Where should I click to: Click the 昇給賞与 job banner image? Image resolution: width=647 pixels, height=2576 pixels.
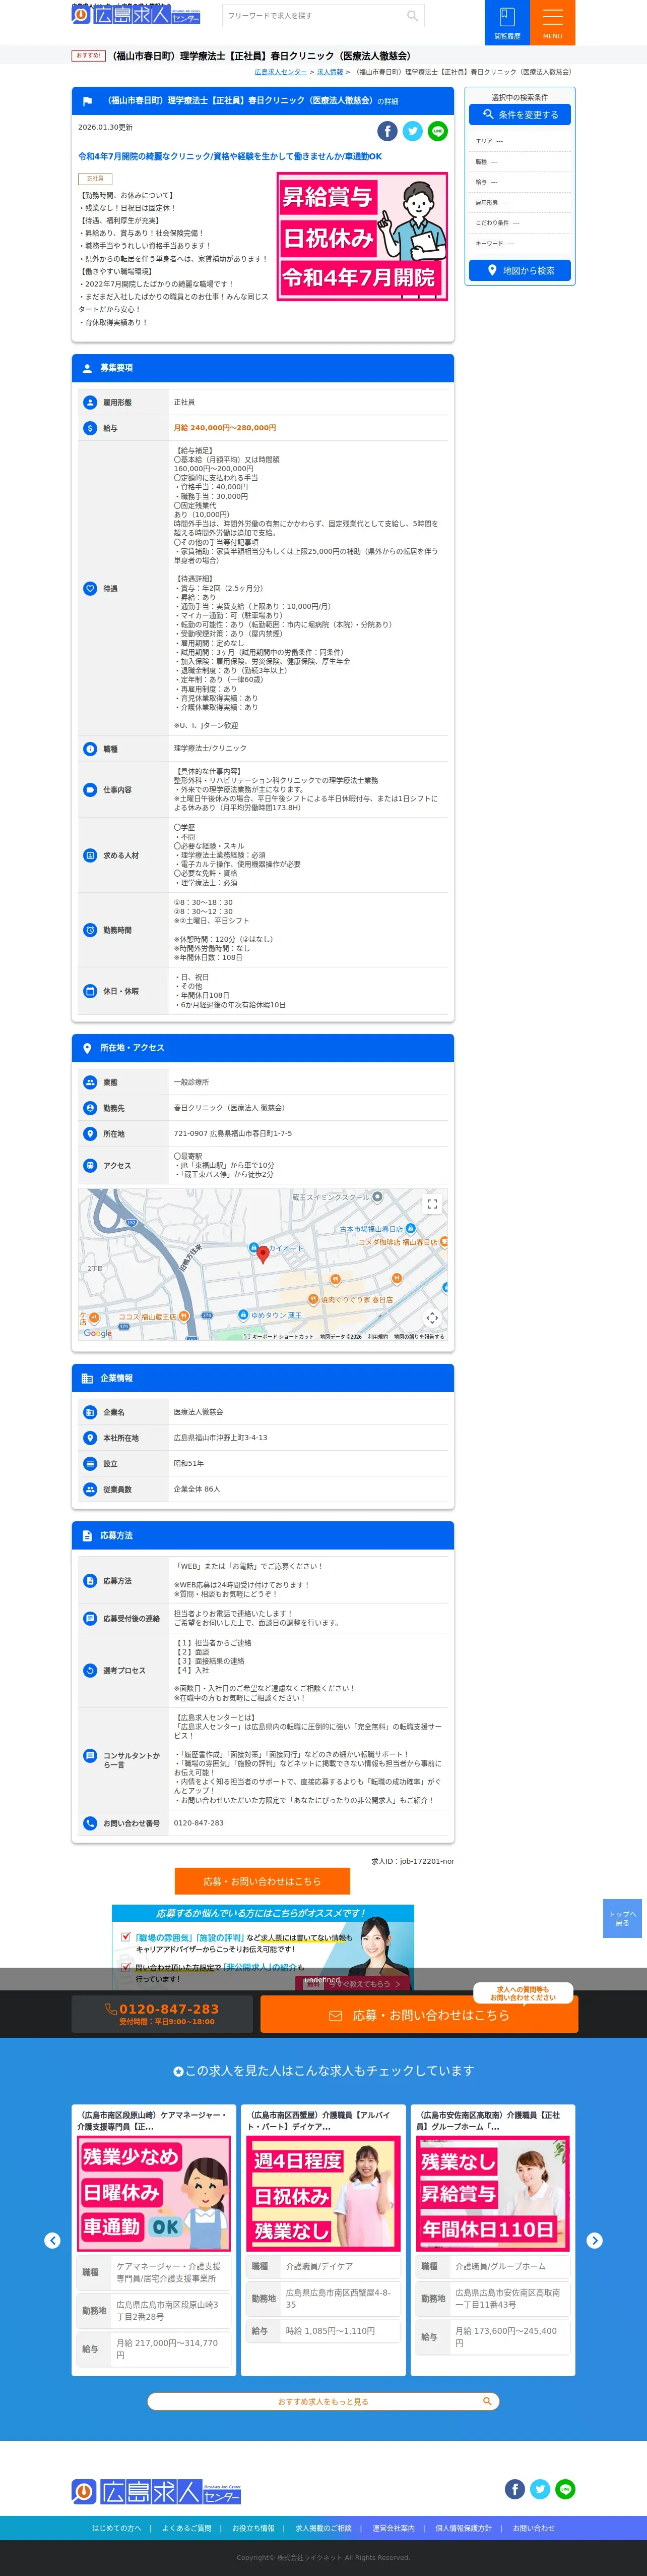coord(362,236)
